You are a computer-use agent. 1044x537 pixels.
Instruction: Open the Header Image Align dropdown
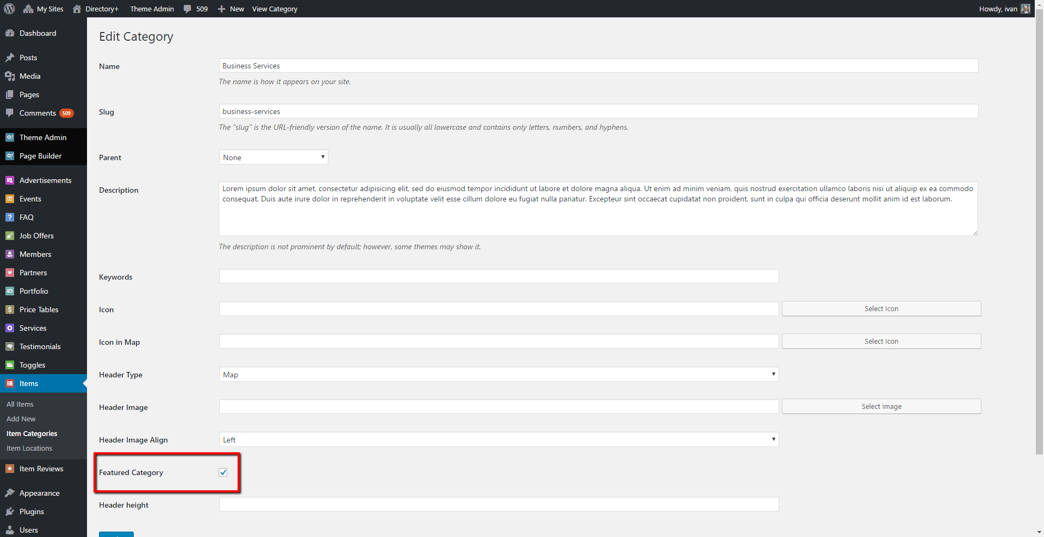[x=499, y=440]
